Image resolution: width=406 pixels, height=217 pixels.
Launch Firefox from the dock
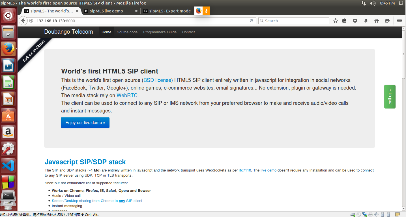coord(8,49)
